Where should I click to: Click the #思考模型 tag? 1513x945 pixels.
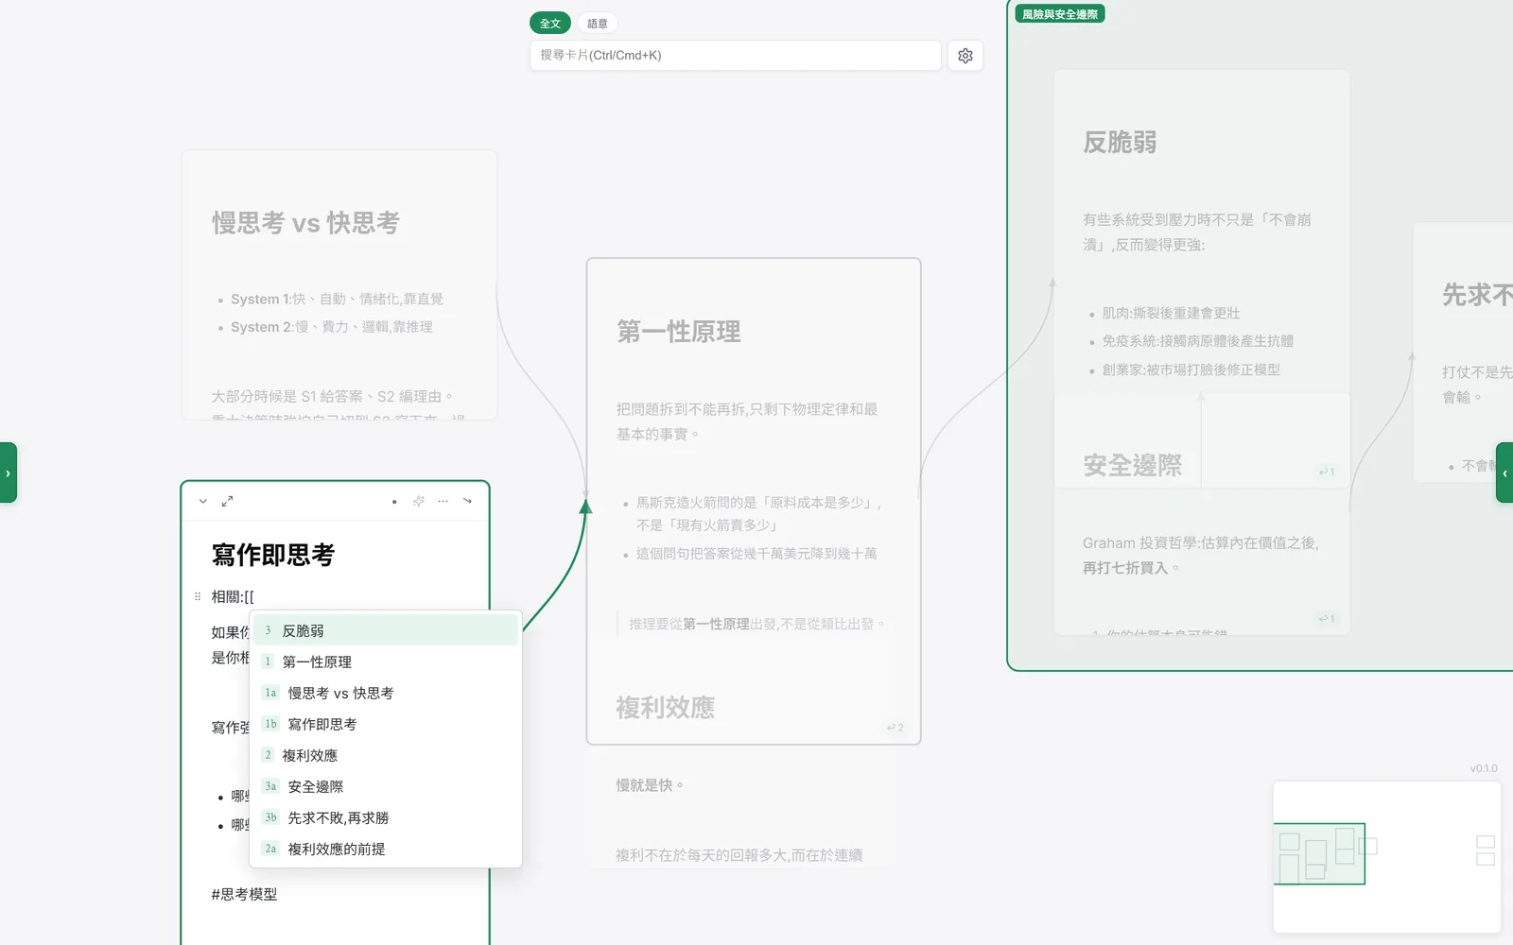pos(244,894)
